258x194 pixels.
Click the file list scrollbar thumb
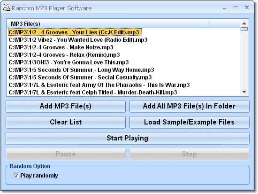tap(244, 29)
